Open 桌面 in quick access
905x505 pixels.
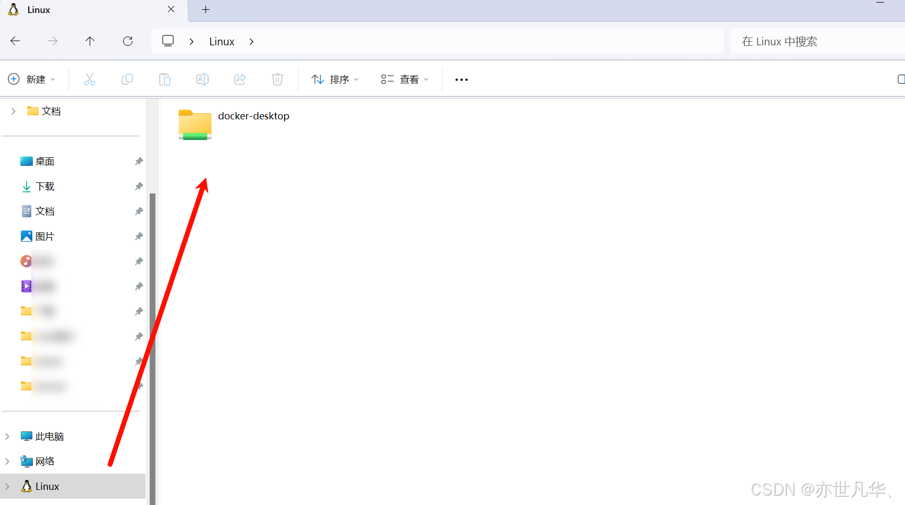point(37,162)
